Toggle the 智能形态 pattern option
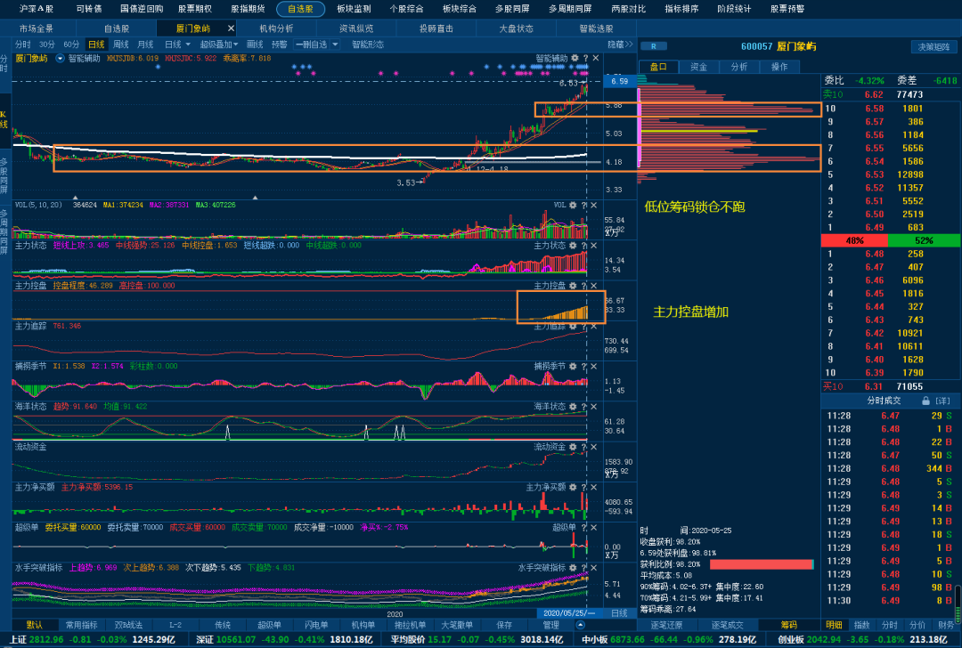Screen dimensions: 962x648 click(x=368, y=45)
